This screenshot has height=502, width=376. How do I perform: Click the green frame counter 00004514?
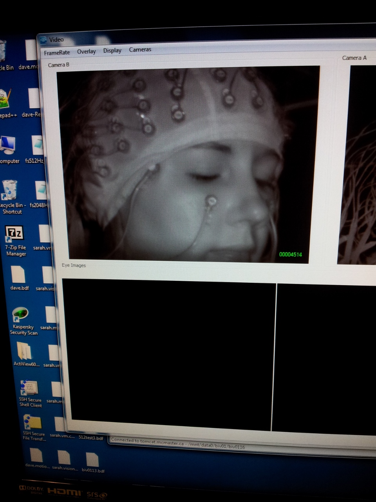pos(291,255)
